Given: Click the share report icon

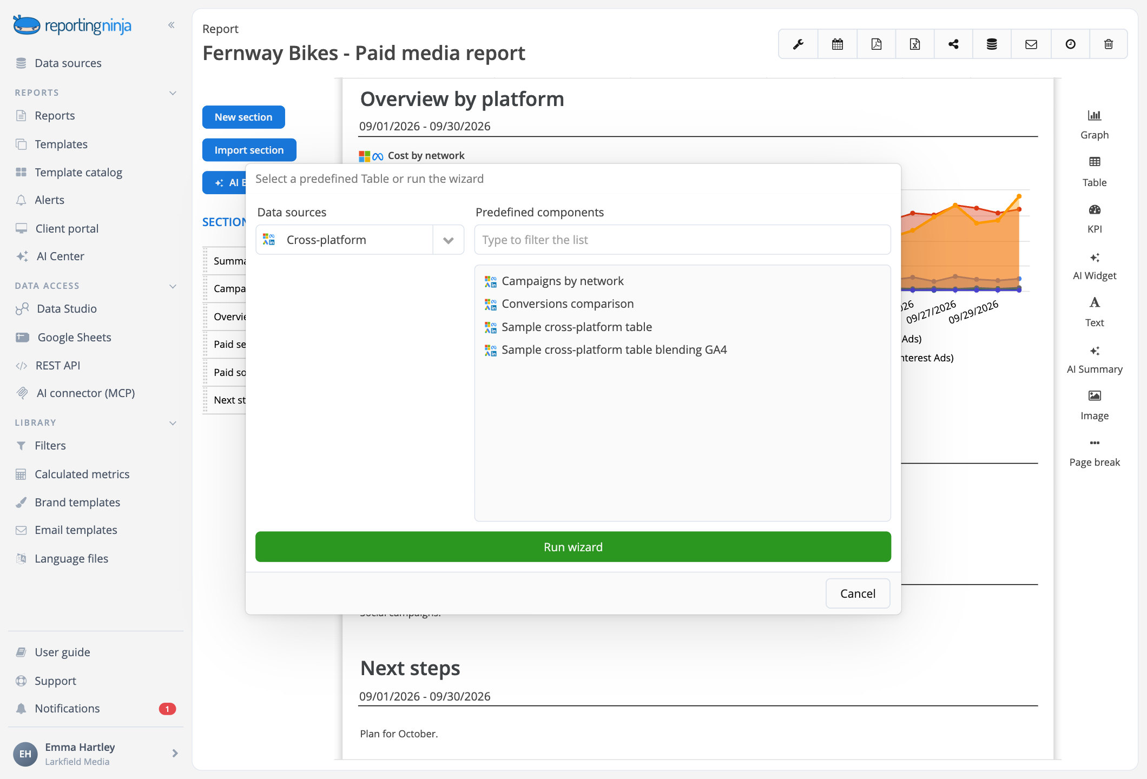Looking at the screenshot, I should [953, 44].
